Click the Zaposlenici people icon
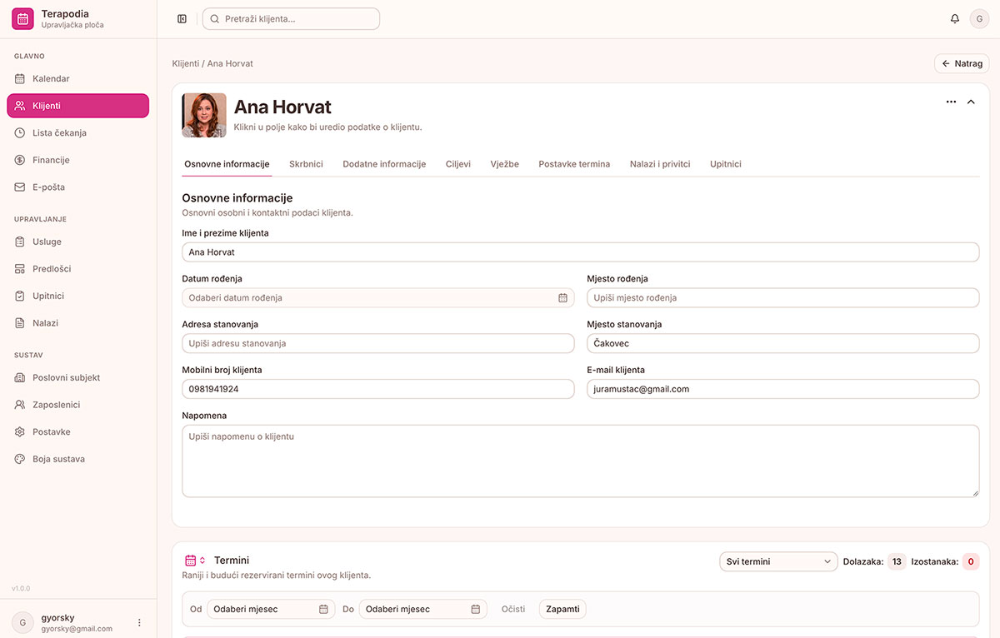Image resolution: width=1000 pixels, height=638 pixels. [20, 405]
